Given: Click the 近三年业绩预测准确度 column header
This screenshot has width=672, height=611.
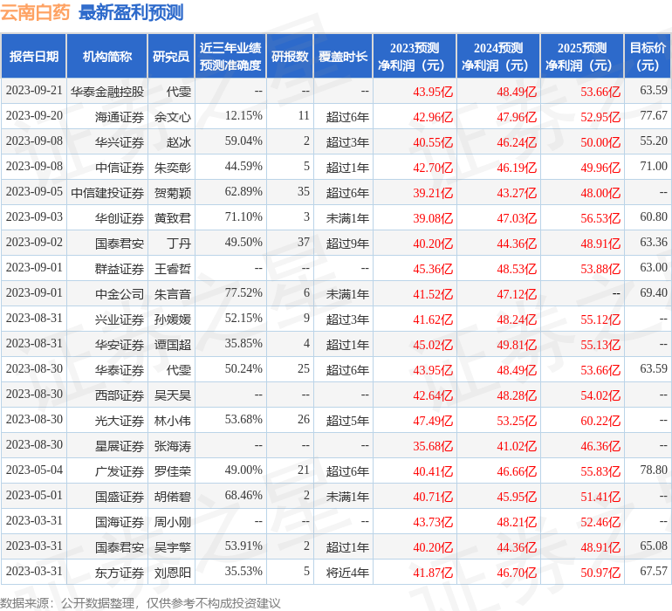Looking at the screenshot, I should point(230,56).
